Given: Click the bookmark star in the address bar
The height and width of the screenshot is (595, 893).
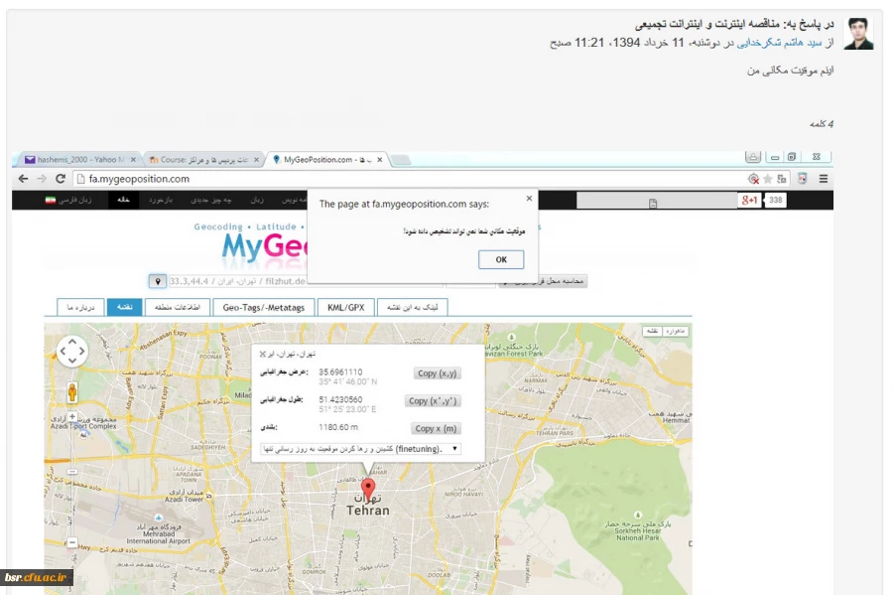Looking at the screenshot, I should point(768,179).
